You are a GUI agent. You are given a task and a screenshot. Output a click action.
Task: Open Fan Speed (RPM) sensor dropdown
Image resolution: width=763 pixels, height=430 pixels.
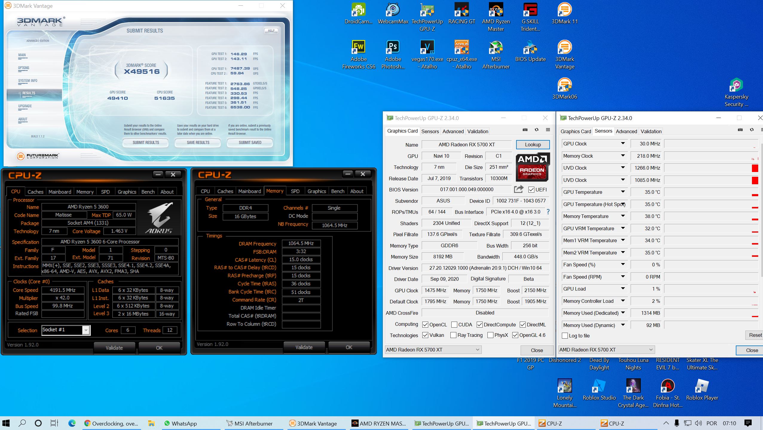pyautogui.click(x=623, y=277)
